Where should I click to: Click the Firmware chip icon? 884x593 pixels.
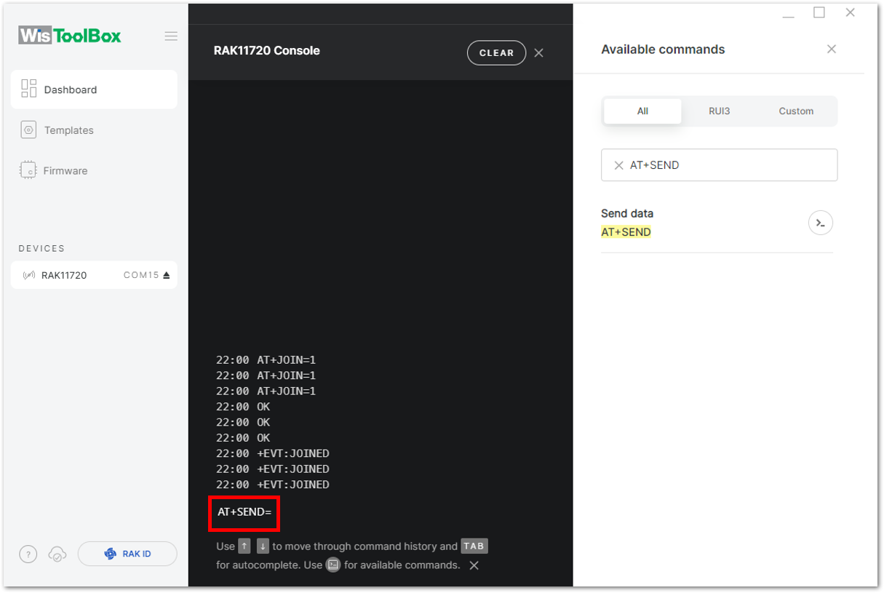click(28, 170)
